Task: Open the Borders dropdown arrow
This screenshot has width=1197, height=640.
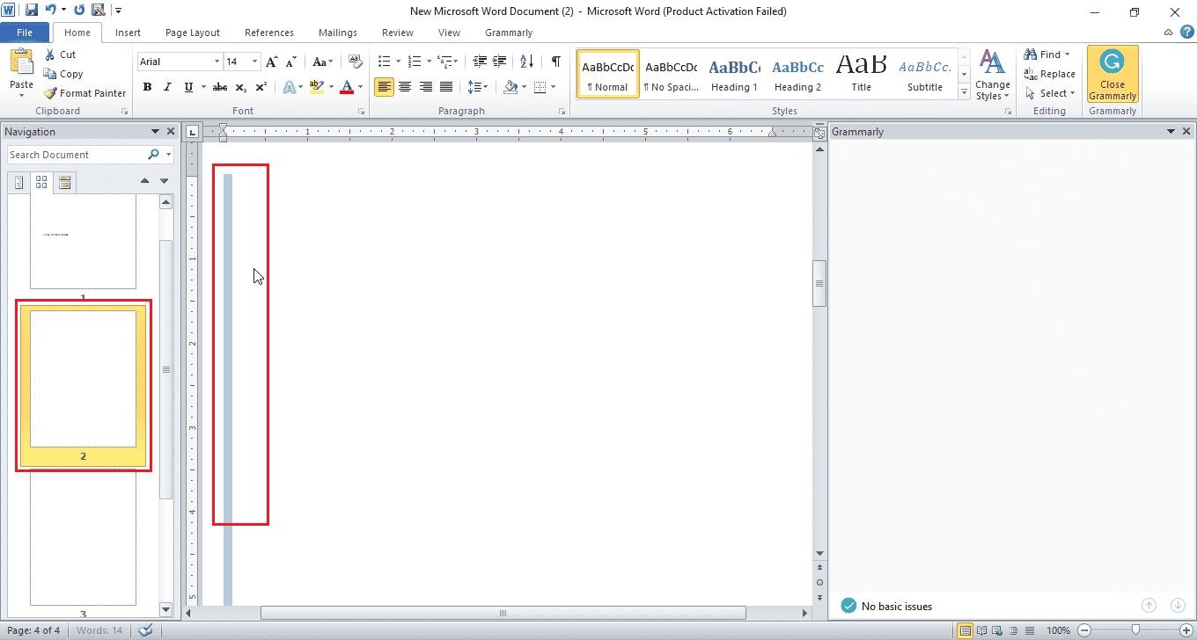Action: [552, 87]
